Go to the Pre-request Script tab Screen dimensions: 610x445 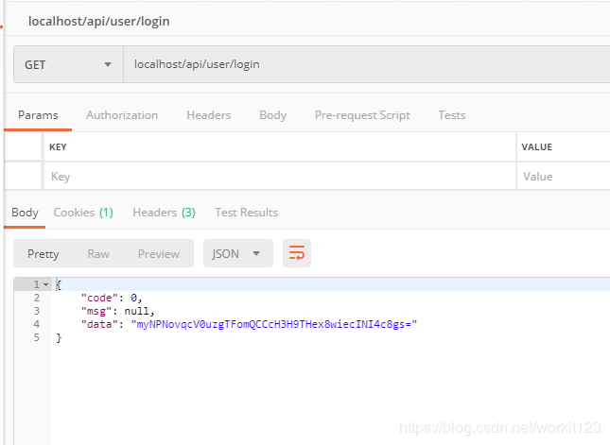(362, 115)
